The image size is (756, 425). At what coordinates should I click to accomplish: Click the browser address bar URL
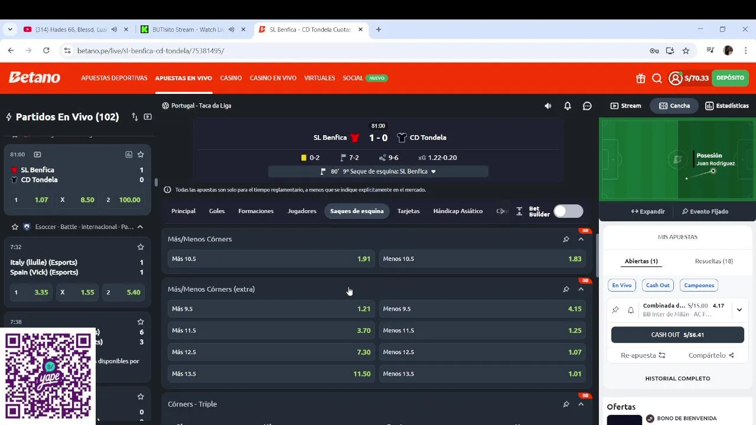[151, 51]
